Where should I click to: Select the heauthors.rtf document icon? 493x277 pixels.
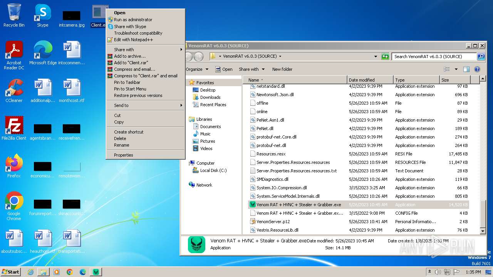tap(43, 242)
